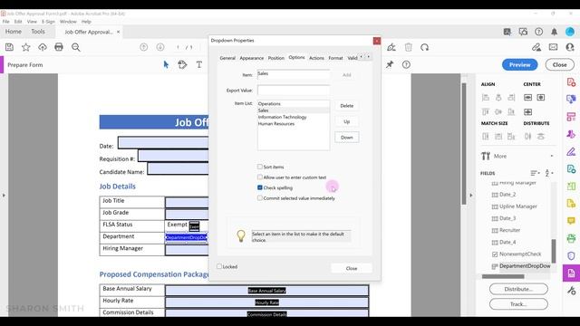Select the Add Text (T) tool

(x=199, y=64)
